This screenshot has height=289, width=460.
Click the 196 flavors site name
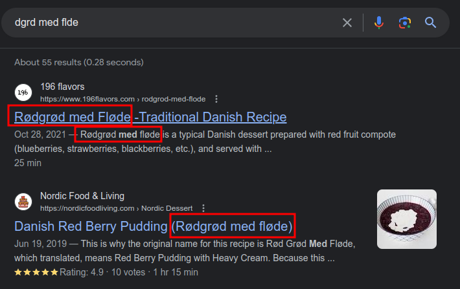62,87
